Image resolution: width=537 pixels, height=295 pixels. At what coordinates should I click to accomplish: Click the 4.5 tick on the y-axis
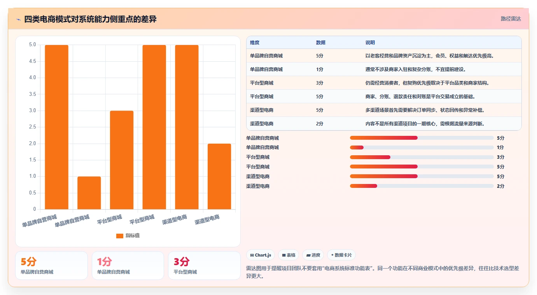point(32,61)
